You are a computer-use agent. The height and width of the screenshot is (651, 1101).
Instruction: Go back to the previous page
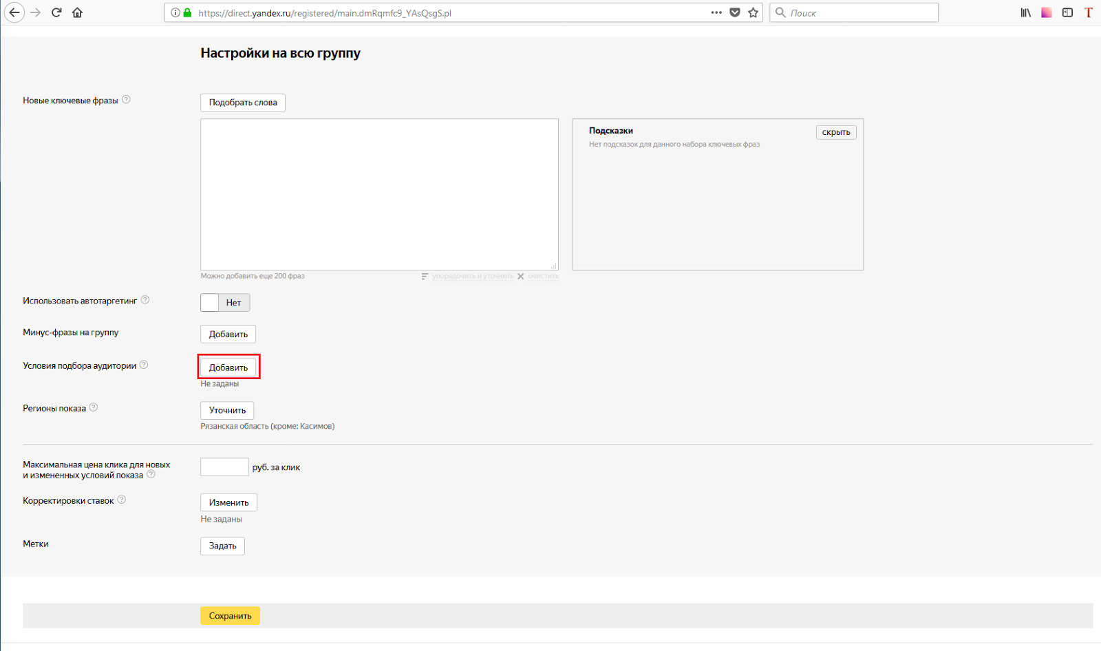coord(14,12)
